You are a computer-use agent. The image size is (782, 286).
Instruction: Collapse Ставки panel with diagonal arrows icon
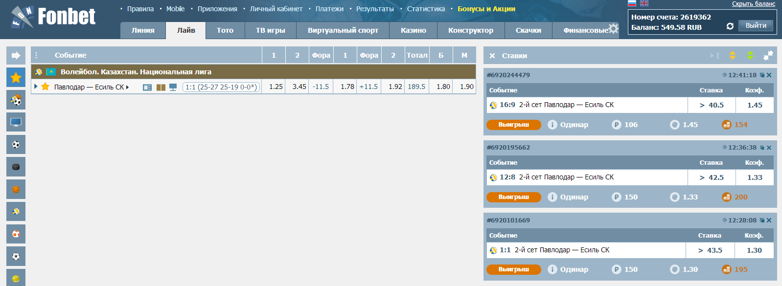coord(768,55)
